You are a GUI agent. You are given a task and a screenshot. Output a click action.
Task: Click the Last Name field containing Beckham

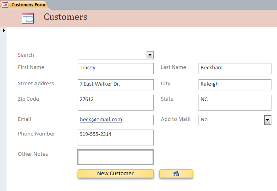pyautogui.click(x=235, y=68)
